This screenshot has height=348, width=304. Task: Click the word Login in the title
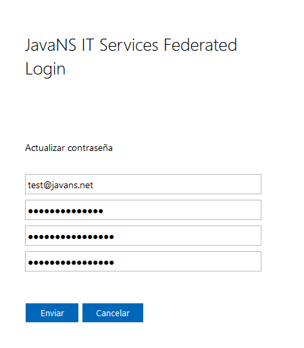pyautogui.click(x=45, y=69)
